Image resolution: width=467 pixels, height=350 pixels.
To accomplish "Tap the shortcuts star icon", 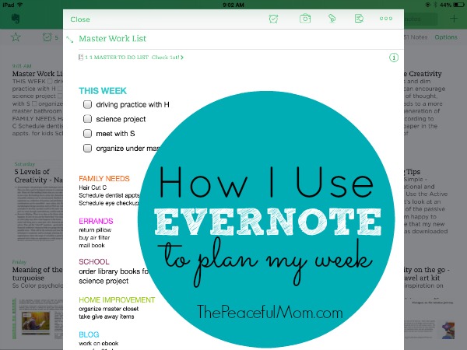I will pos(16,37).
